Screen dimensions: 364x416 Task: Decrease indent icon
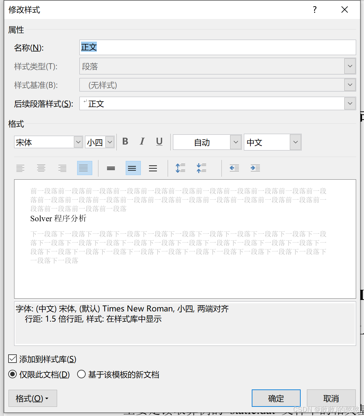(x=234, y=168)
